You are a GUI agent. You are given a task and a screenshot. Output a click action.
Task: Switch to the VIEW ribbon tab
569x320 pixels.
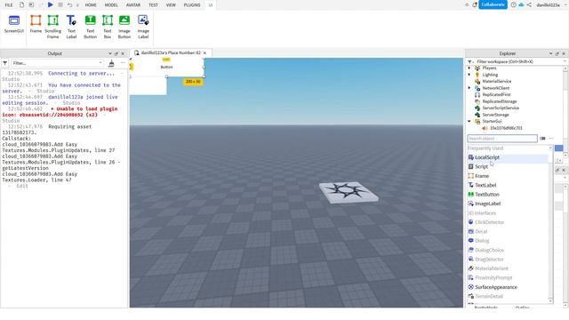(x=171, y=5)
